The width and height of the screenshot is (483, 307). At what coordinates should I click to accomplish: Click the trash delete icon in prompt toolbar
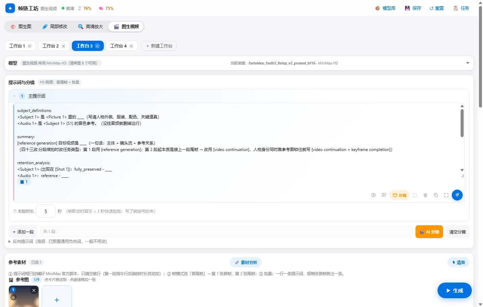pyautogui.click(x=425, y=195)
